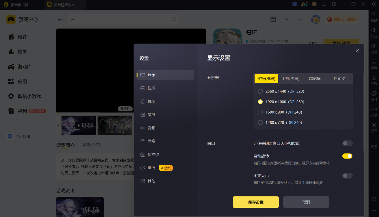Click the 取消 button
The height and width of the screenshot is (217, 379).
pos(306,202)
